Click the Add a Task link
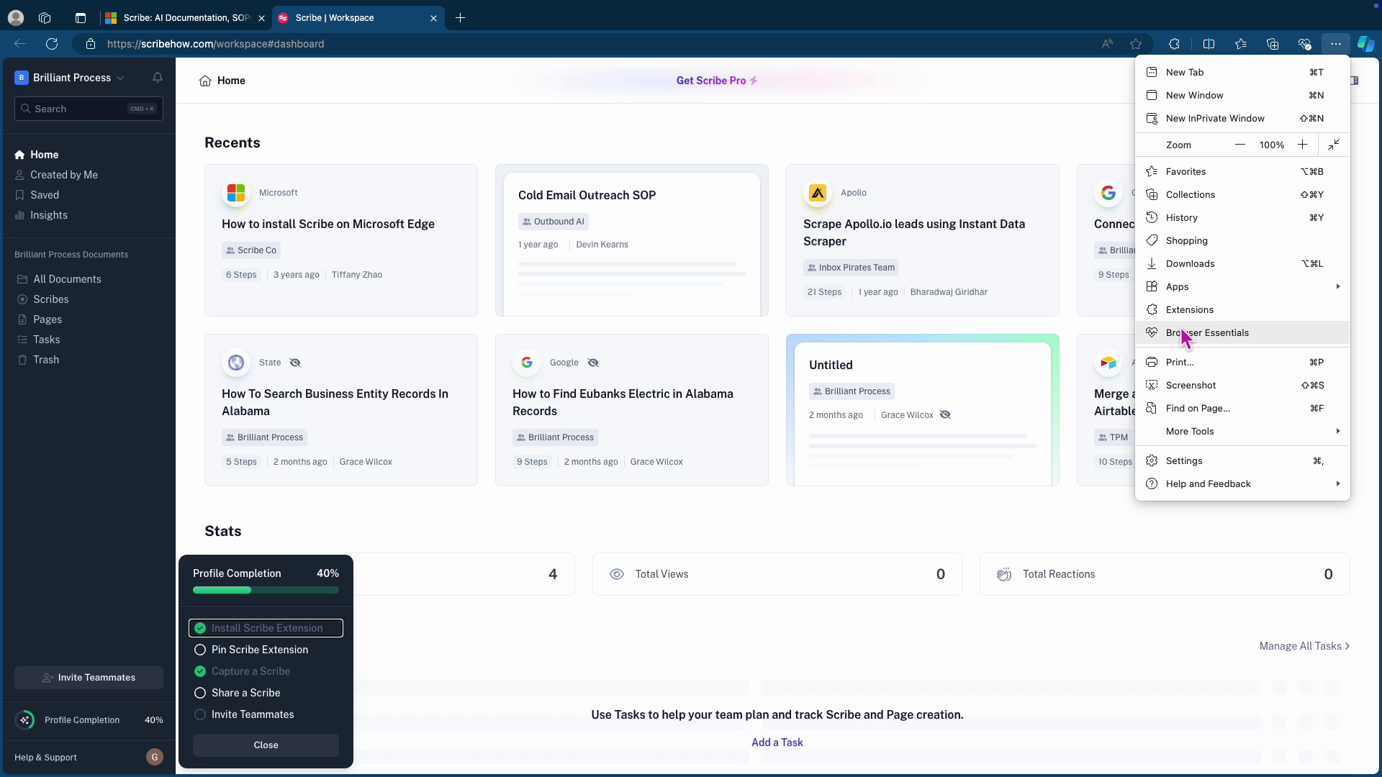This screenshot has width=1382, height=777. tap(777, 742)
